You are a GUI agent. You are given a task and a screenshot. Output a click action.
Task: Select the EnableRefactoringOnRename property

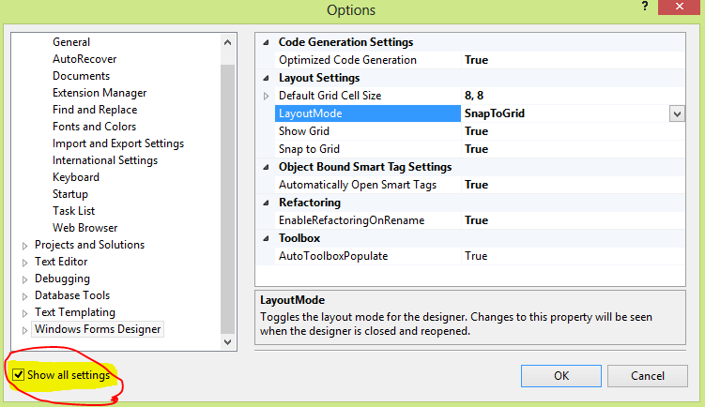point(352,220)
